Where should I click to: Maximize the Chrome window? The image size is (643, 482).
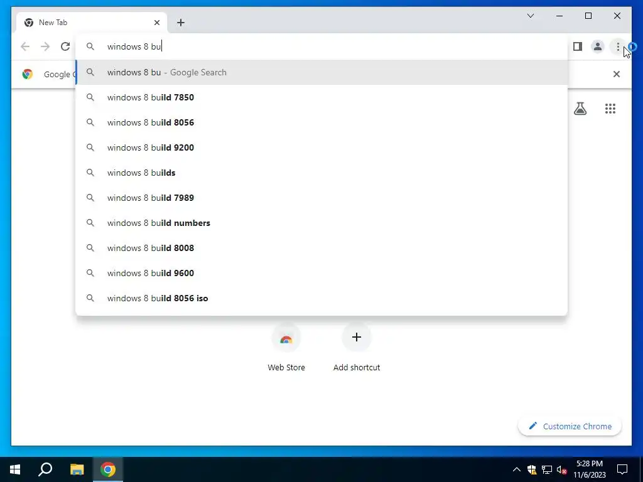point(588,16)
